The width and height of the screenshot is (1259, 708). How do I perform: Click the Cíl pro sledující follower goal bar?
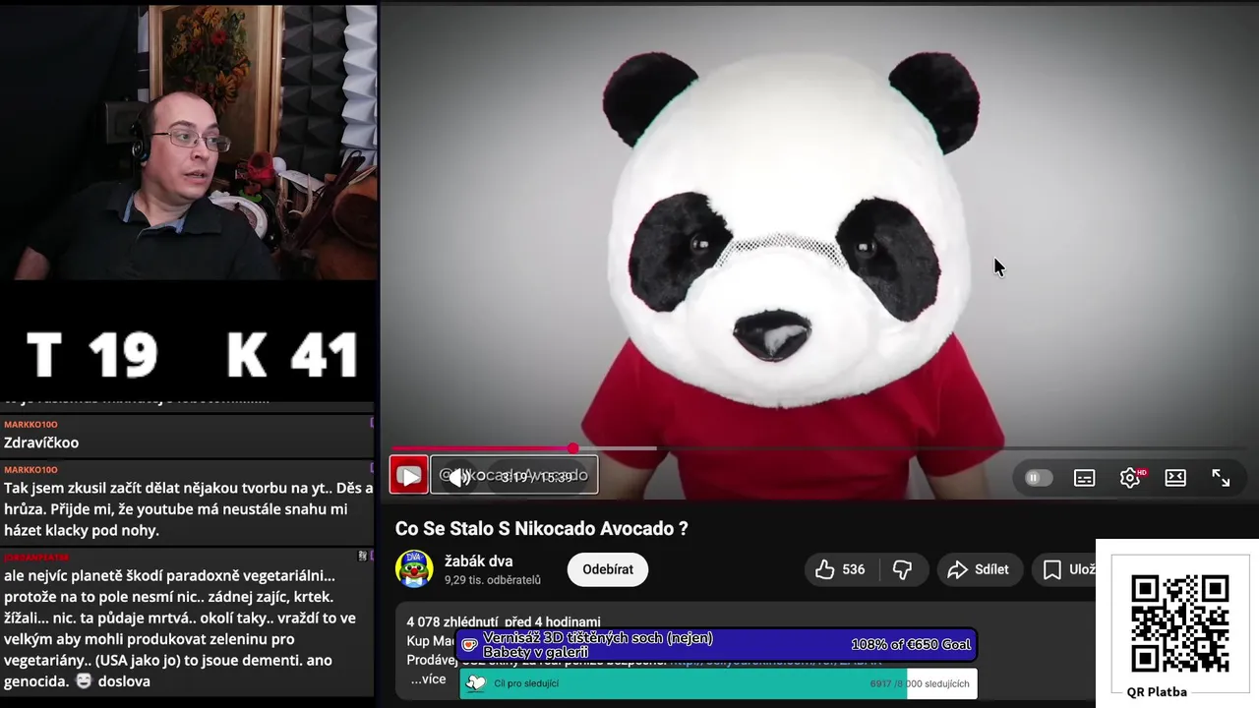pyautogui.click(x=718, y=683)
